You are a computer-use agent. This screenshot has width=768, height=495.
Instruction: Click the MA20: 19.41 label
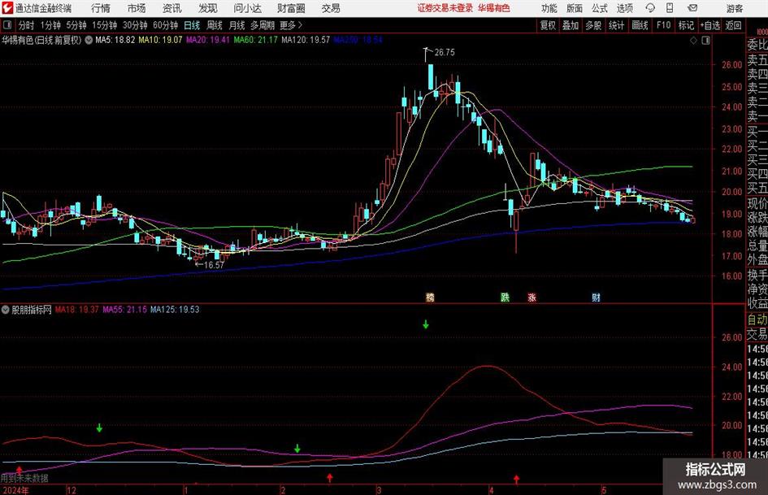(208, 40)
